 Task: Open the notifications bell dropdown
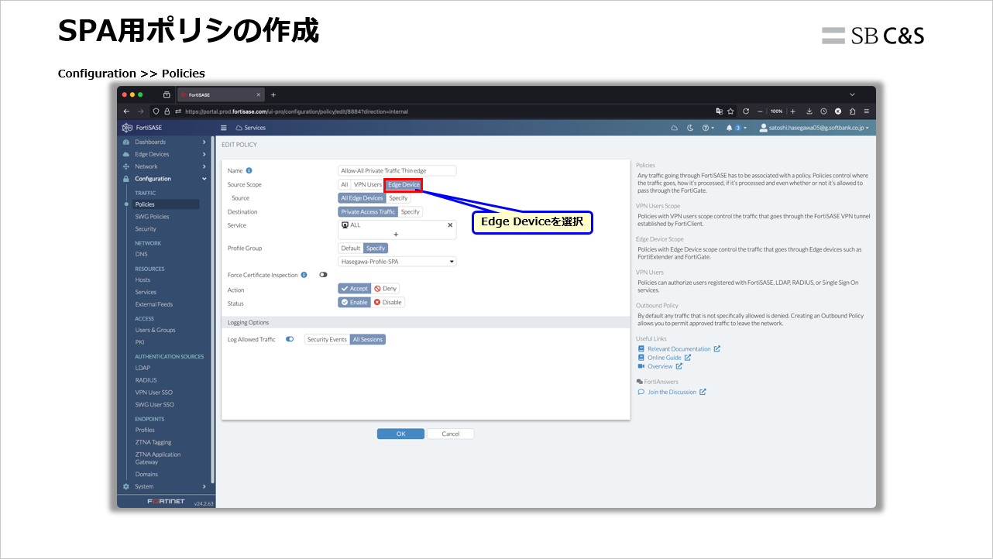pos(736,128)
